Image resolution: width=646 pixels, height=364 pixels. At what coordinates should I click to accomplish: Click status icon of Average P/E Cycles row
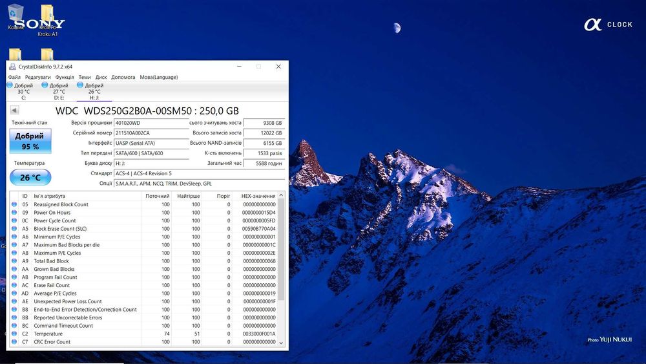(14, 293)
